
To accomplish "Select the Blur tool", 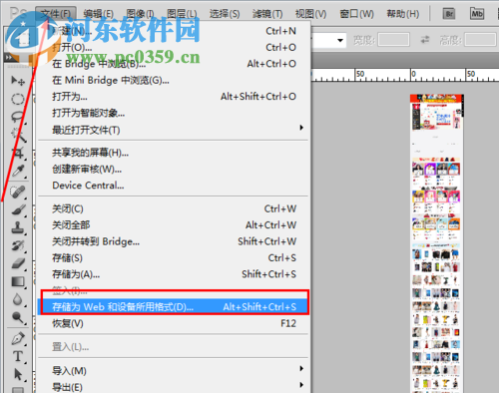I will coord(18,299).
